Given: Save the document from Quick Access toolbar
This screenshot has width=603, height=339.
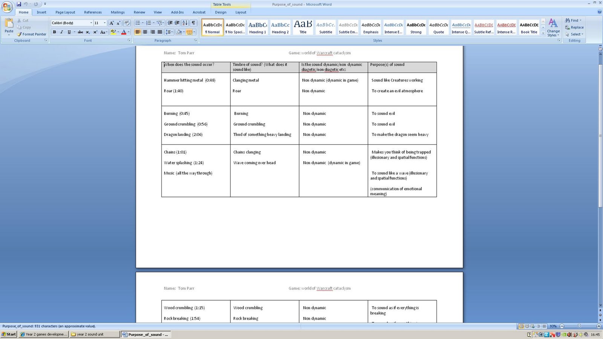Looking at the screenshot, I should pyautogui.click(x=19, y=4).
